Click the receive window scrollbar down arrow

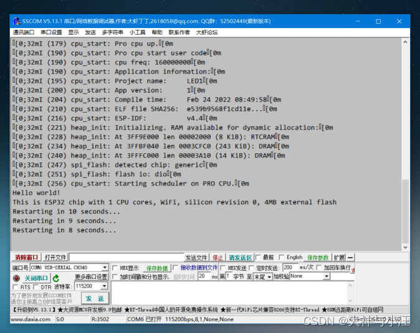405,247
